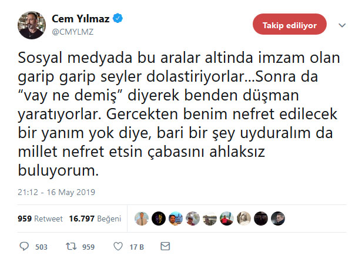This screenshot has width=362, height=262.
Task: Open the Cem Yılmaz display name
Action: pyautogui.click(x=81, y=19)
